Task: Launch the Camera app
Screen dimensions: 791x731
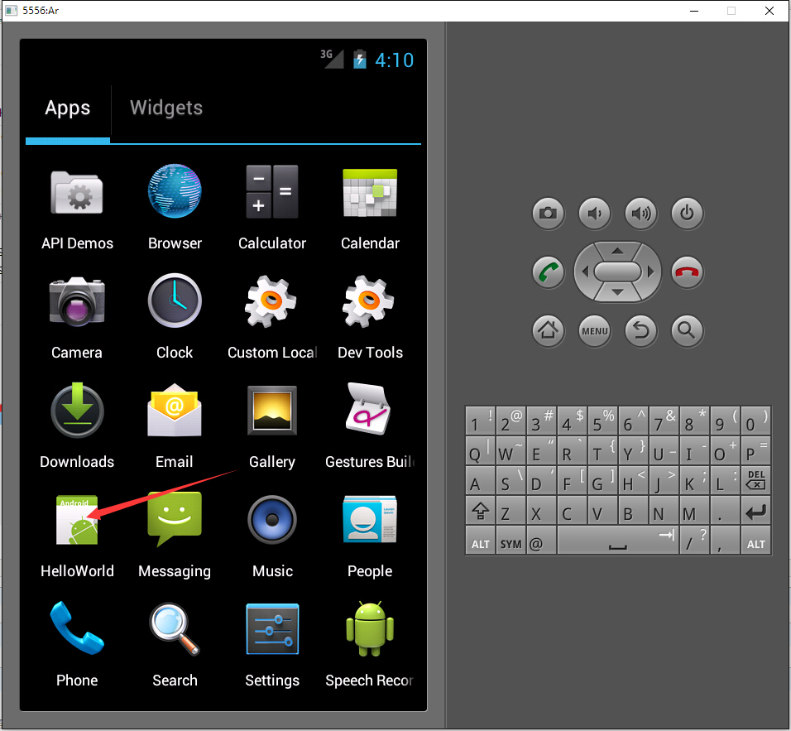Action: pyautogui.click(x=77, y=319)
